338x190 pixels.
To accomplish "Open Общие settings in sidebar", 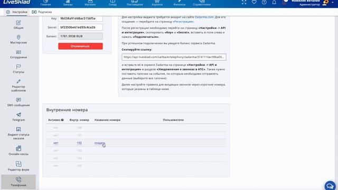I will tap(18, 25).
